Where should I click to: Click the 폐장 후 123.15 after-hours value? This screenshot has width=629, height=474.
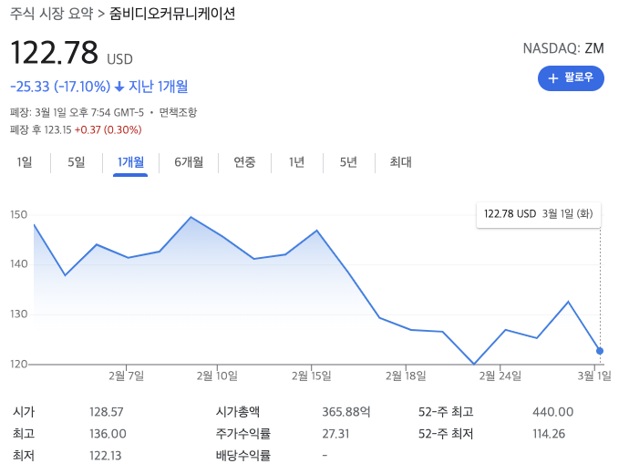point(40,130)
